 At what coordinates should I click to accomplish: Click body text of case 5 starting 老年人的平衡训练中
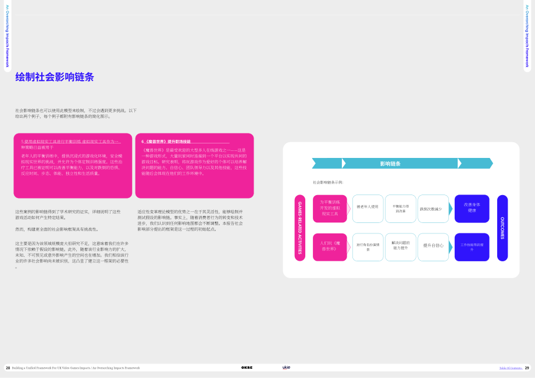tap(72, 164)
